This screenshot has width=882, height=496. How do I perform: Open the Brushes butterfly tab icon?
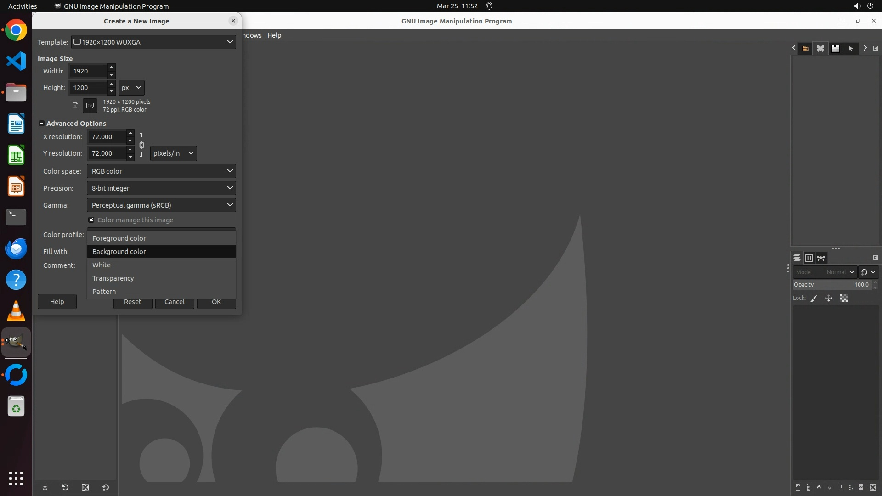[x=820, y=48]
